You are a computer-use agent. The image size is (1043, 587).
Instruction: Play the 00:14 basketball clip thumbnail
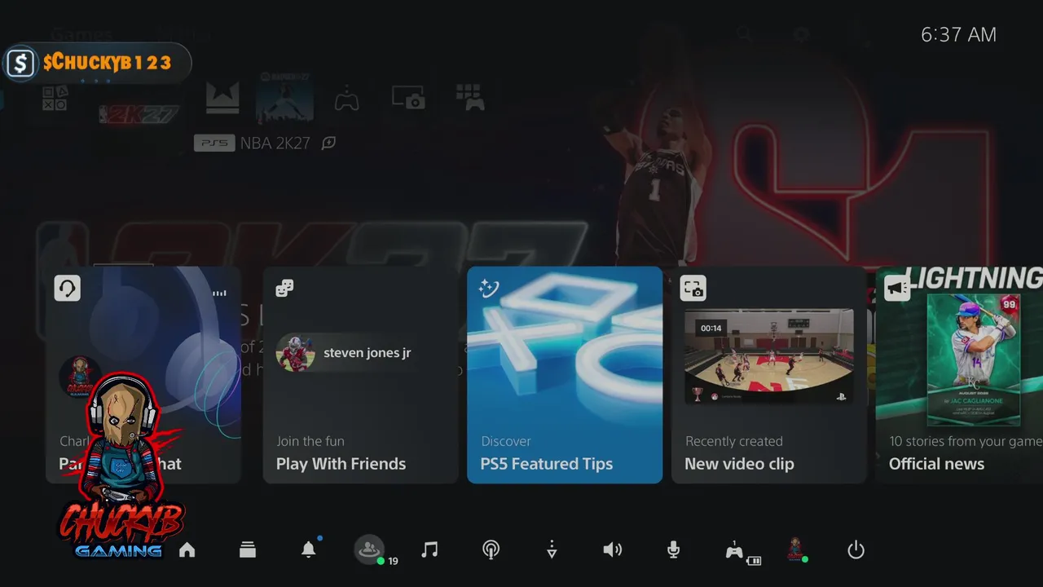coord(768,356)
